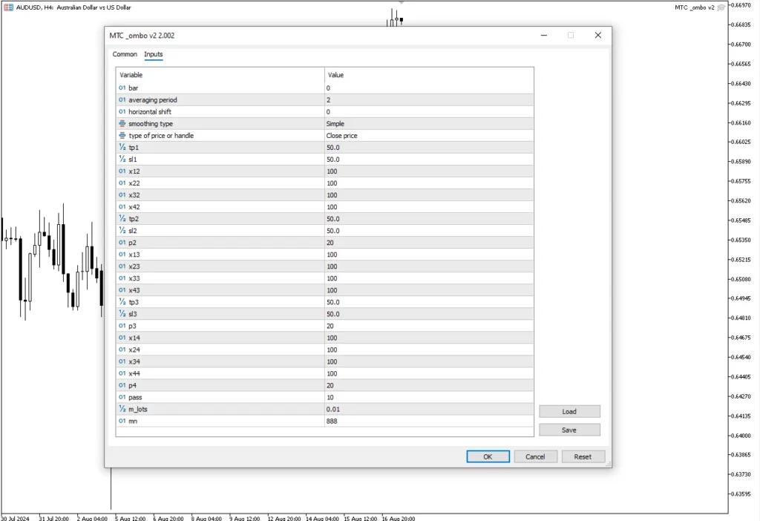Image resolution: width=760 pixels, height=521 pixels.
Task: Edit the x12 value 100
Action: tap(429, 171)
